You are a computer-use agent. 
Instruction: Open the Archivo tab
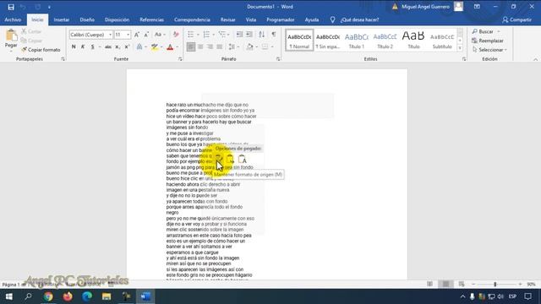13,19
